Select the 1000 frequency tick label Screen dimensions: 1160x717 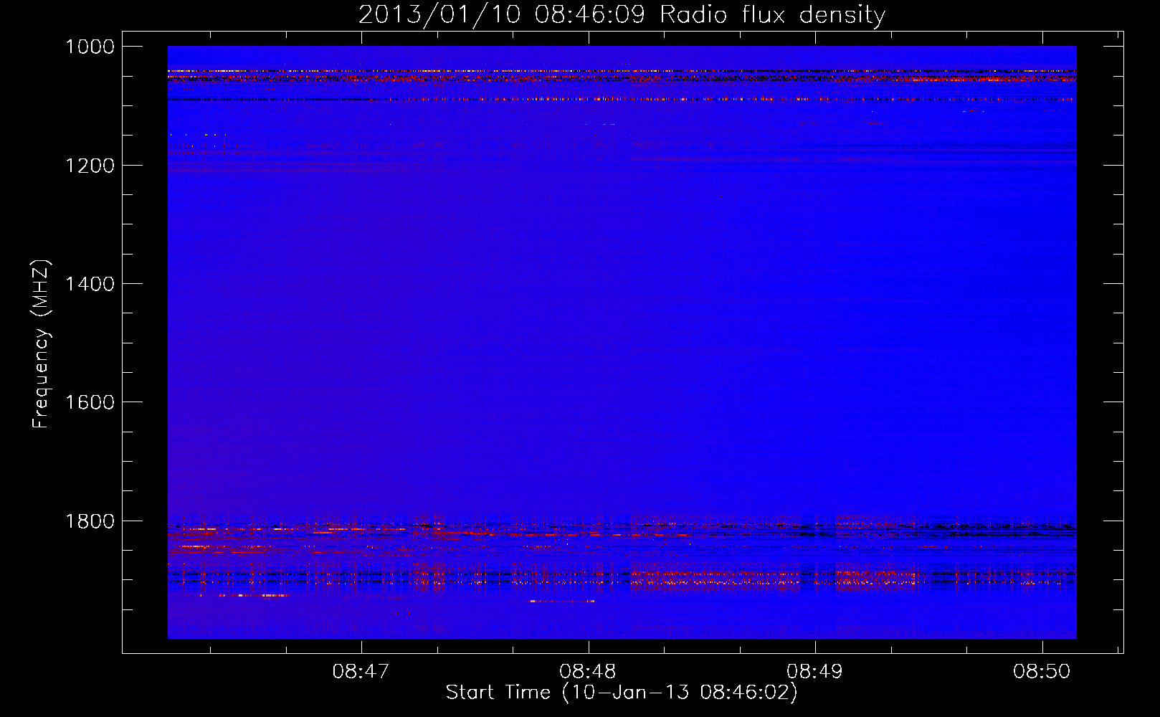tap(90, 47)
